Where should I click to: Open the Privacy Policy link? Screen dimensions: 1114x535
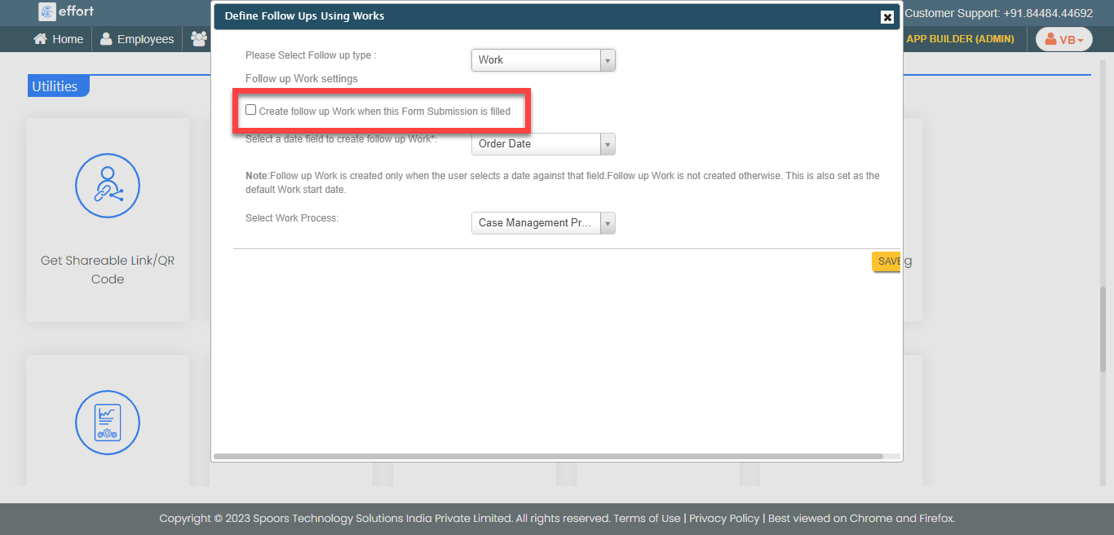point(724,518)
